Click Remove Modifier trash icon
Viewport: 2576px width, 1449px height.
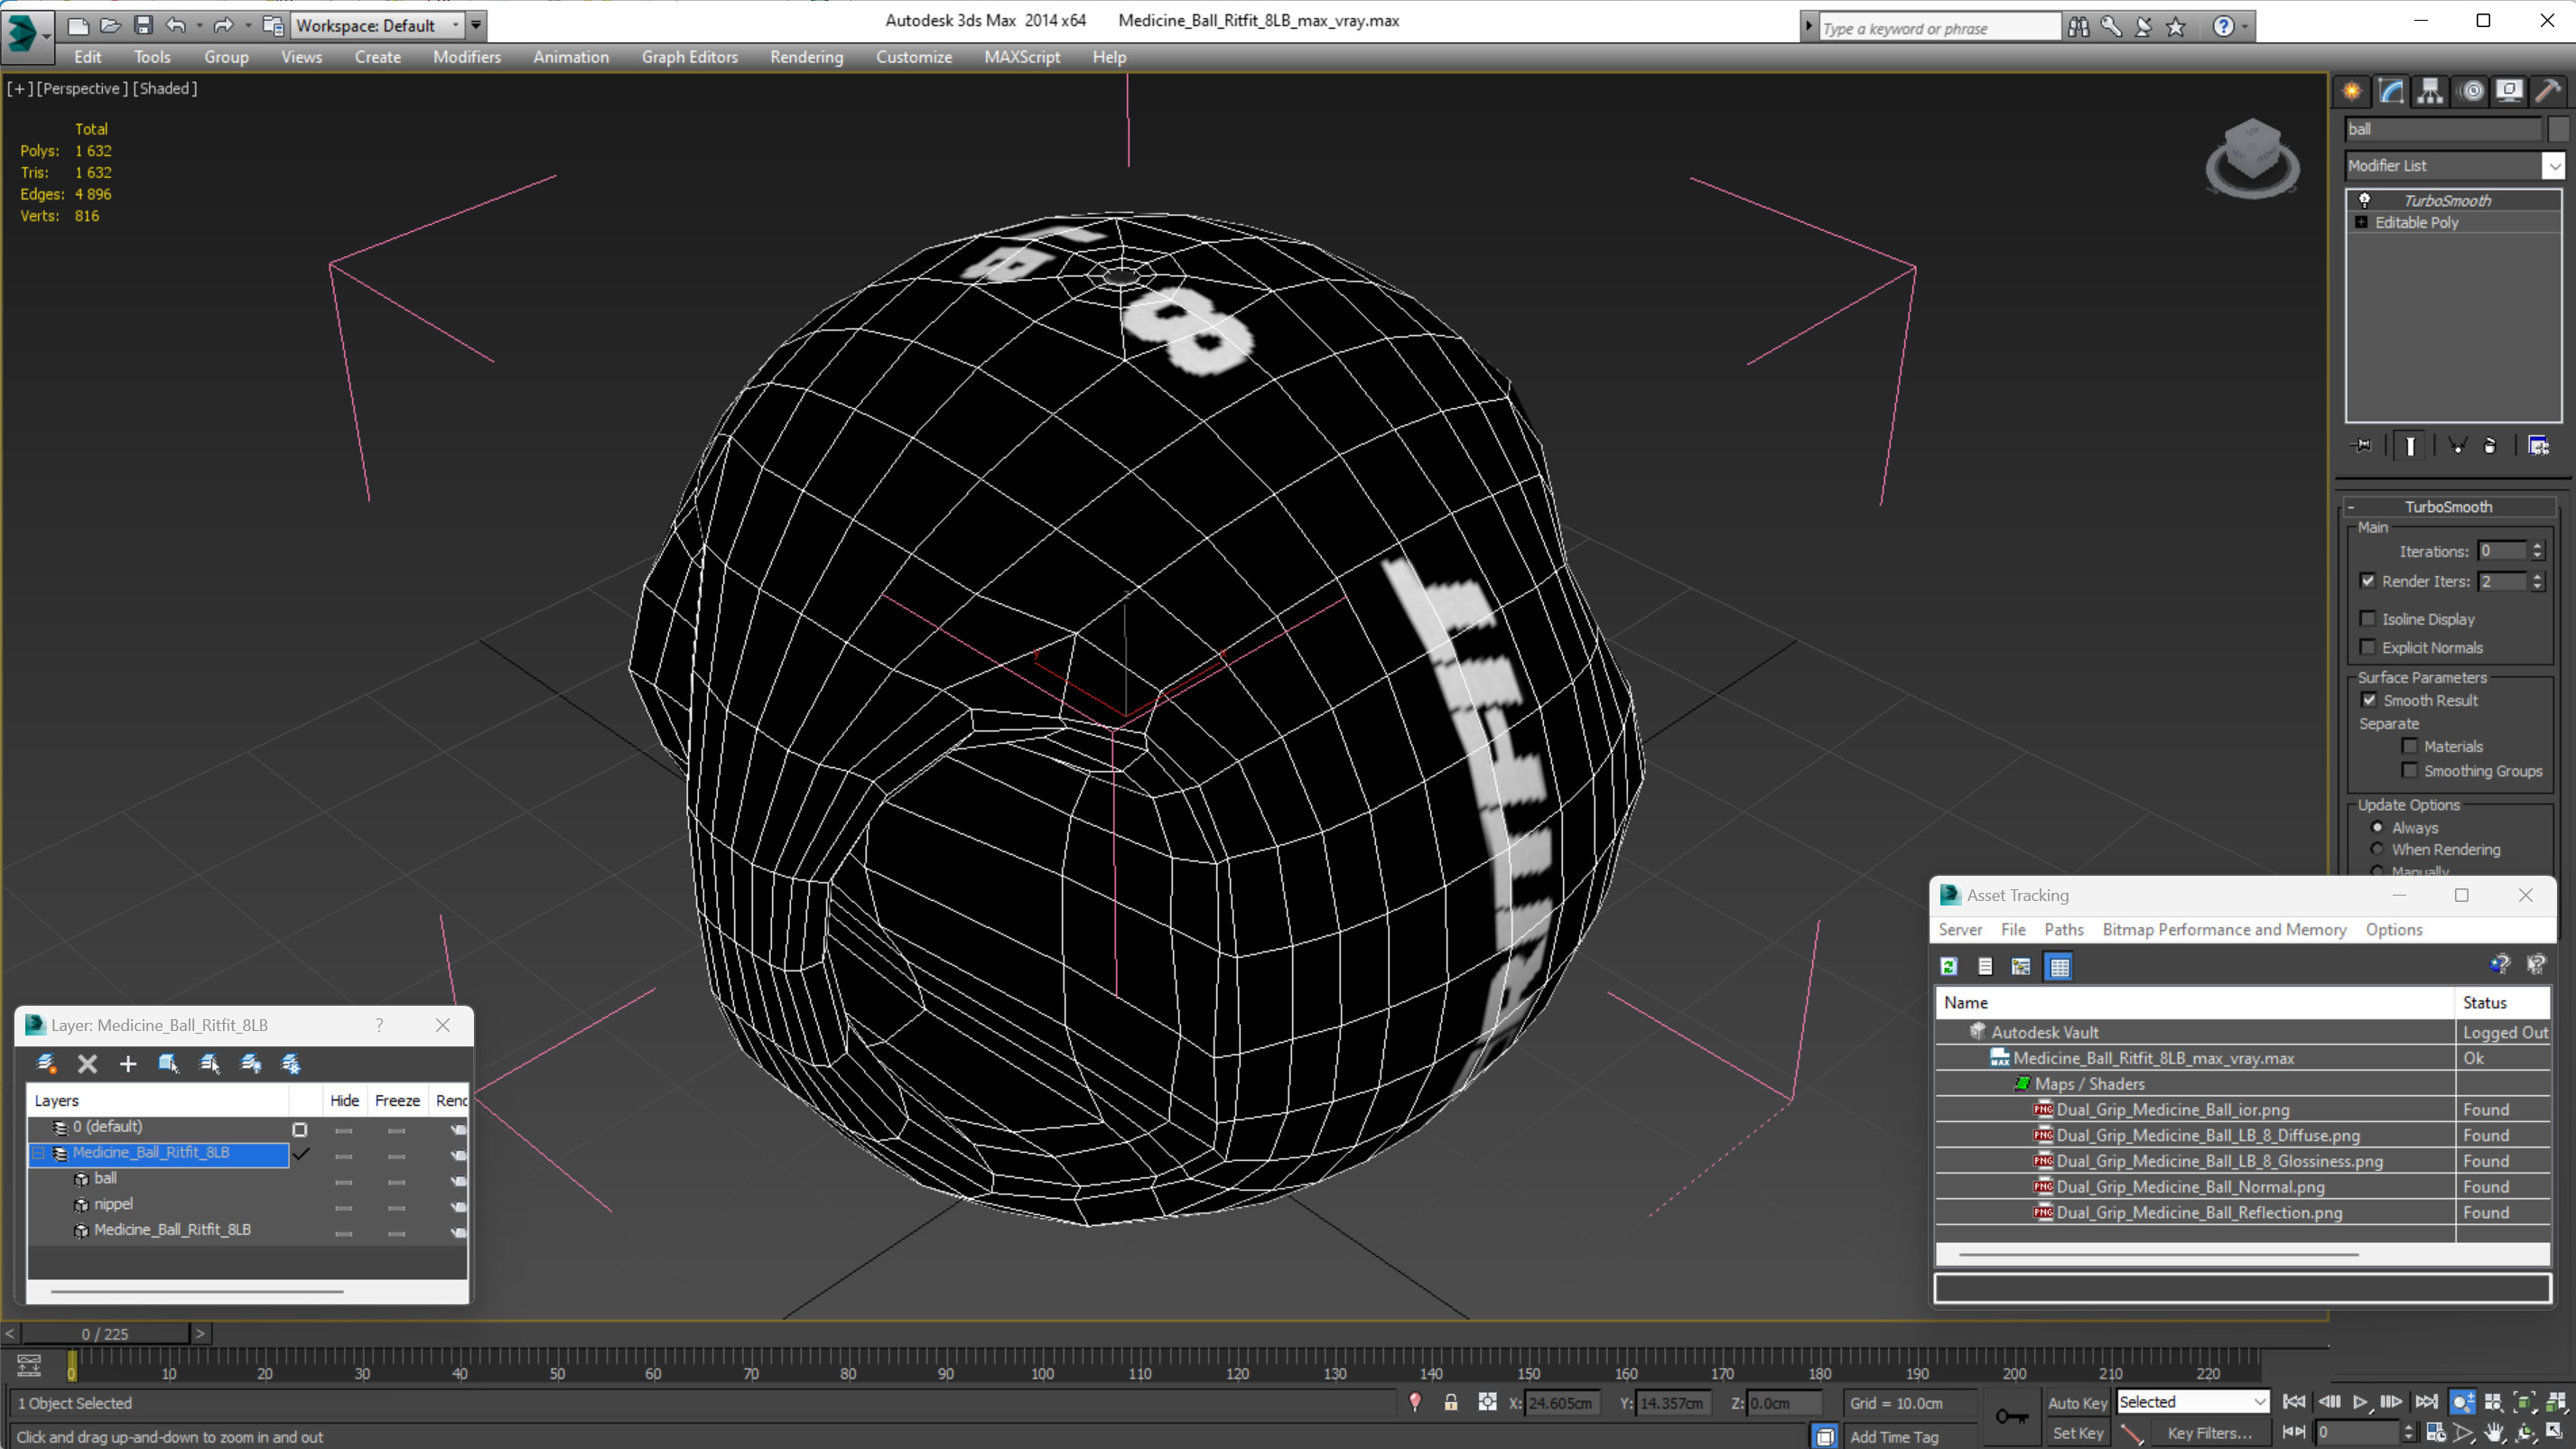coord(2489,445)
